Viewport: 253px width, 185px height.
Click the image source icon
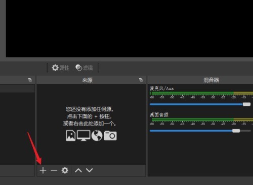coord(71,136)
